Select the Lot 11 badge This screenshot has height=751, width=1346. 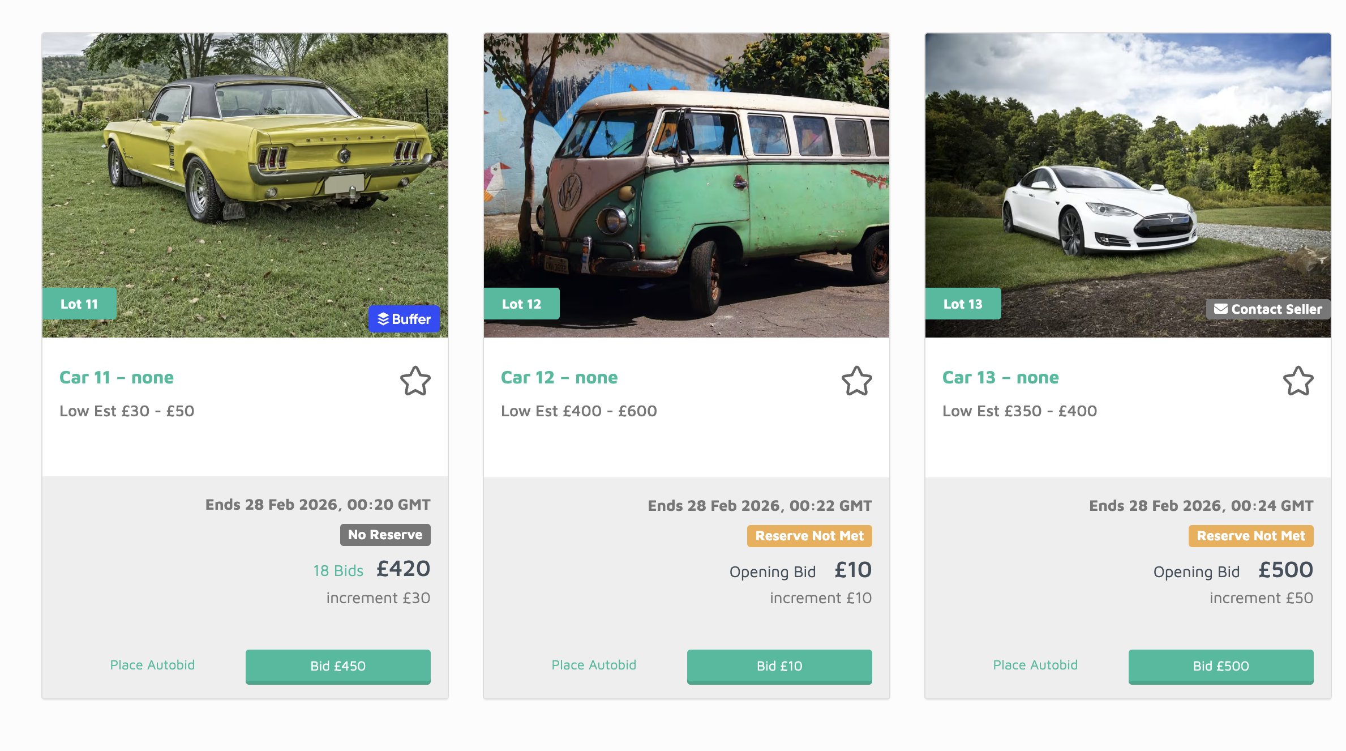(x=79, y=304)
